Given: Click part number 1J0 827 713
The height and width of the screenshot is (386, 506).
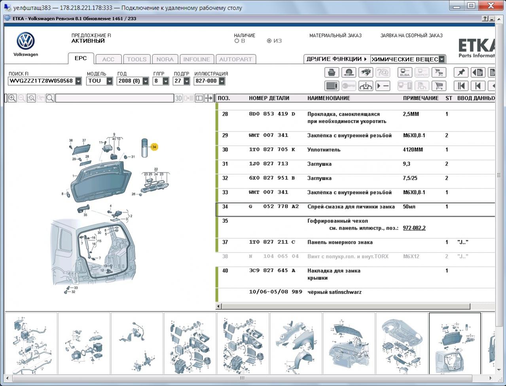Looking at the screenshot, I should [269, 164].
